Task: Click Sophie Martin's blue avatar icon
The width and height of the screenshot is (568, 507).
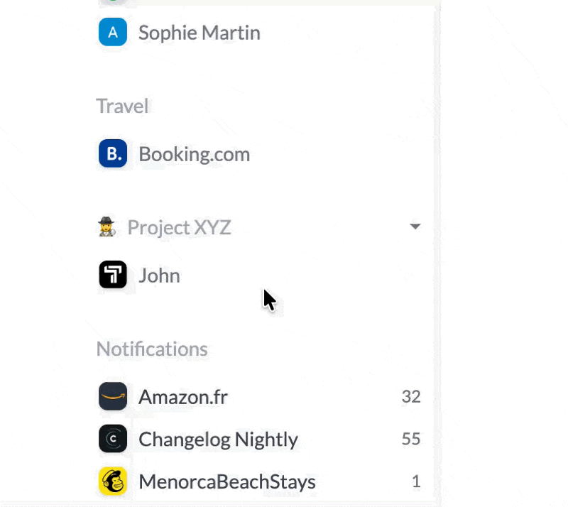Action: tap(113, 33)
